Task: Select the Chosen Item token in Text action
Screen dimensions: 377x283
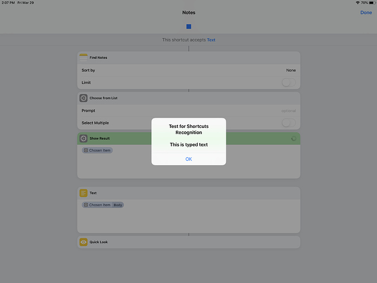Action: tap(97, 205)
